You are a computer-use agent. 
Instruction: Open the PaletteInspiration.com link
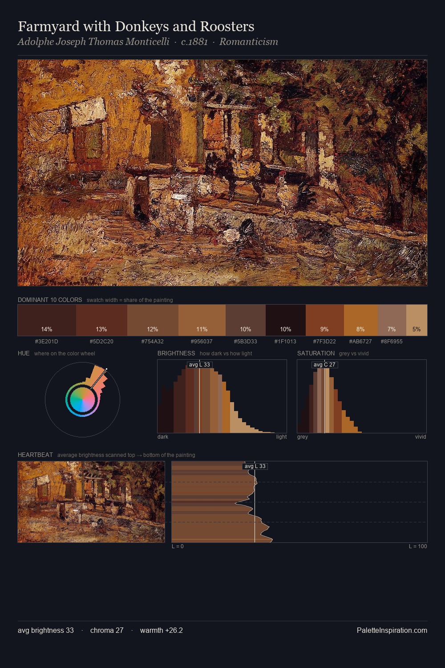point(392,631)
